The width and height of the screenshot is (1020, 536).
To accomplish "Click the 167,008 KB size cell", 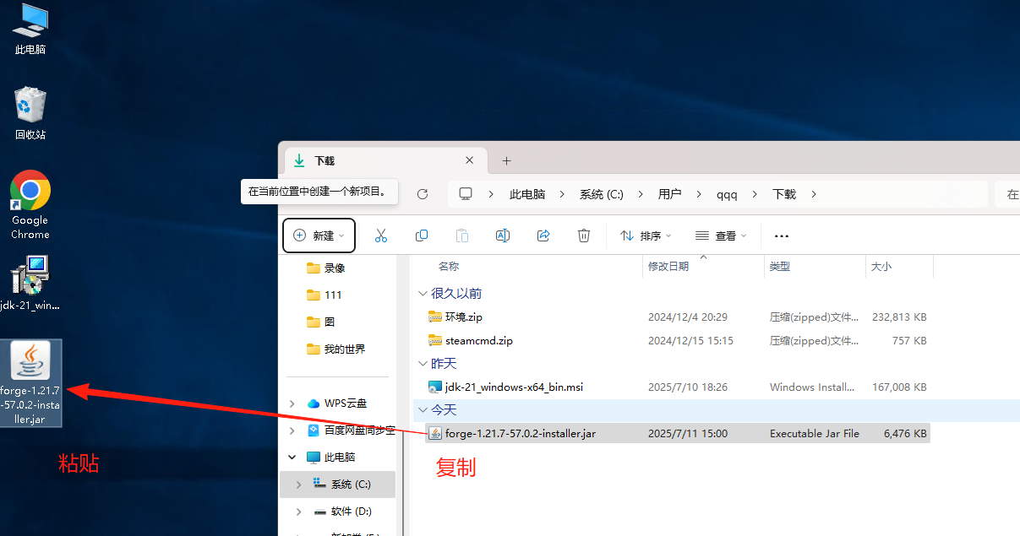I will click(x=900, y=387).
